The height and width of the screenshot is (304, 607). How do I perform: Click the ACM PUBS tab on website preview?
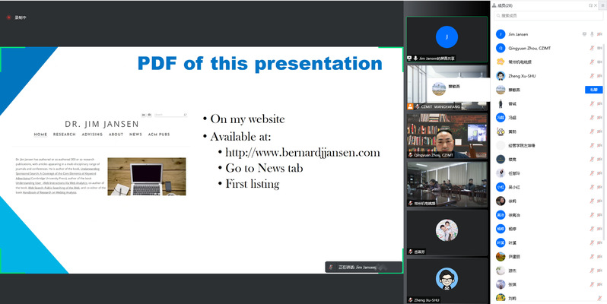162,135
